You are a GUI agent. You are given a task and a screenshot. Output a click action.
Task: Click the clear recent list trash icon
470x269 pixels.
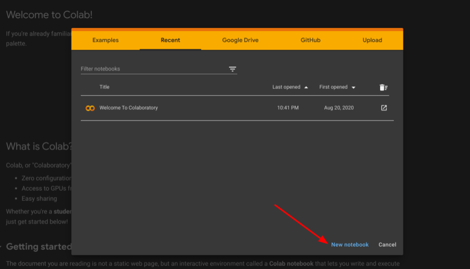[x=384, y=87]
